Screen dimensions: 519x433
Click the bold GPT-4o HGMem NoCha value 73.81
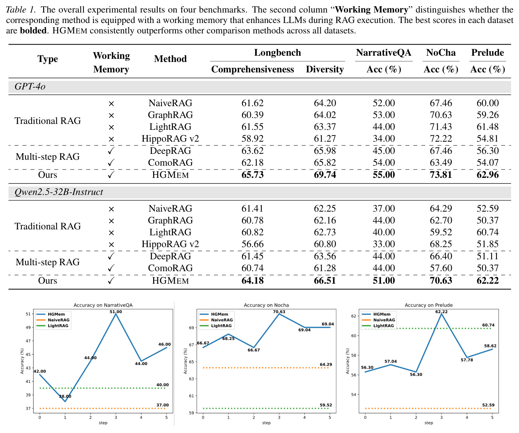(441, 175)
